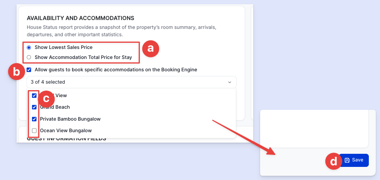
Task: Click the Availability and Accommodations heading
Action: click(81, 18)
